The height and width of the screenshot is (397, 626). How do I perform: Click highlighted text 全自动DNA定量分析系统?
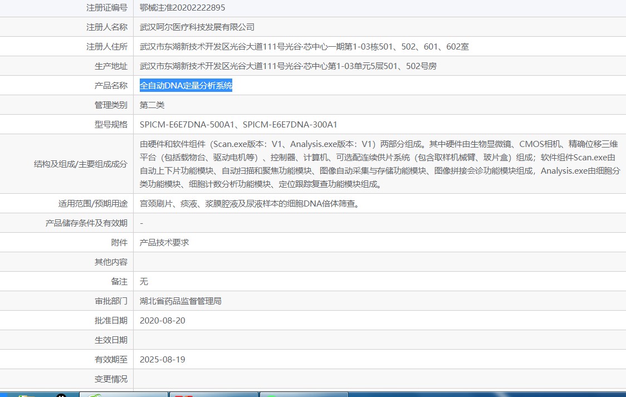(186, 85)
